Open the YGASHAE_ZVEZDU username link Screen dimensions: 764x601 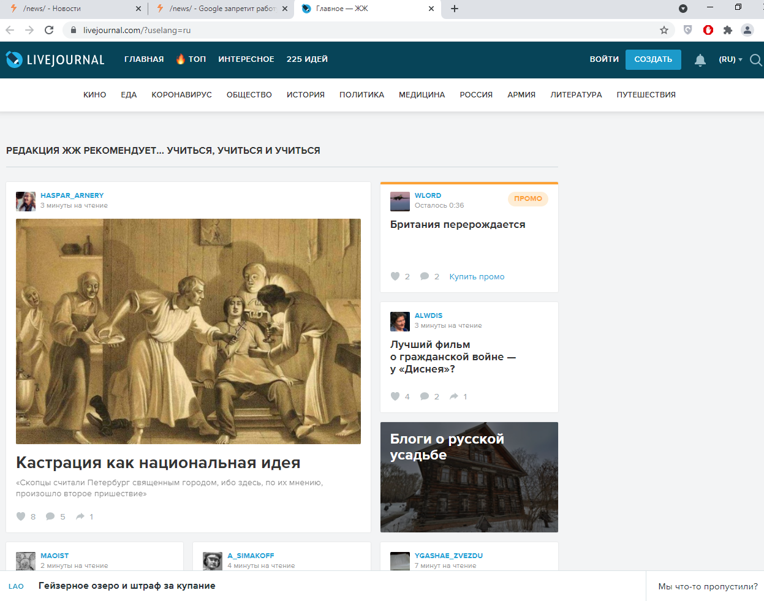click(x=448, y=556)
